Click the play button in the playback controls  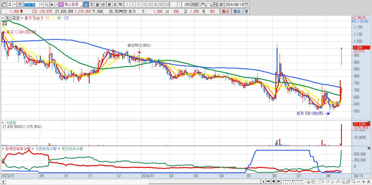click(264, 181)
